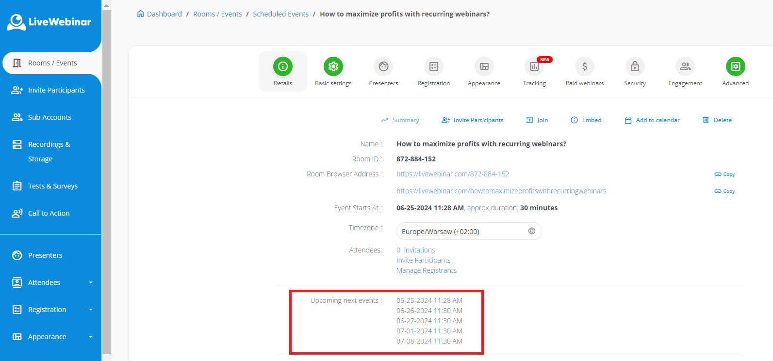Screen dimensions: 773x361
Task: Open the Basic settings gear icon
Action: (x=333, y=67)
